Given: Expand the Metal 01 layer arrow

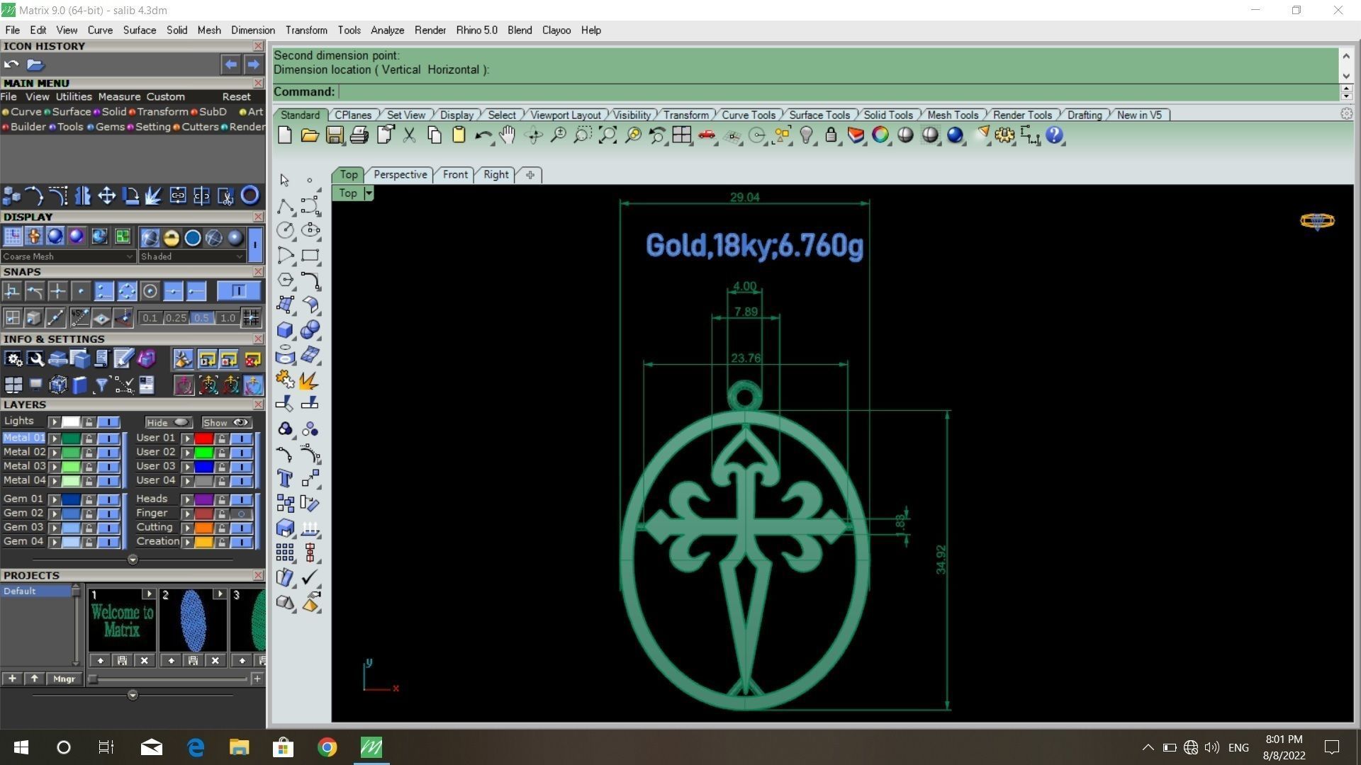Looking at the screenshot, I should click(x=55, y=438).
